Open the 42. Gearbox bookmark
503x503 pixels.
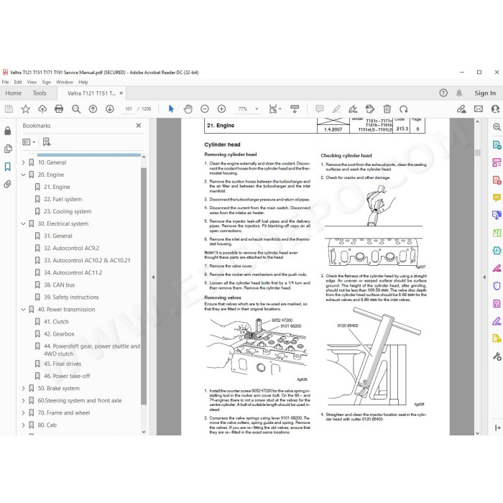click(59, 334)
